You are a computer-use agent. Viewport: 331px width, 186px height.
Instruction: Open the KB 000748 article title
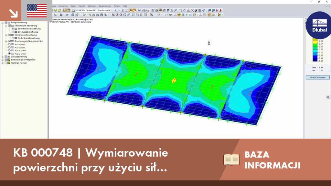pyautogui.click(x=91, y=160)
